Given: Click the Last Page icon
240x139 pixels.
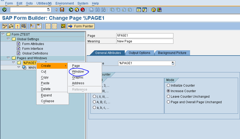Looking at the screenshot, I should pos(130,10).
